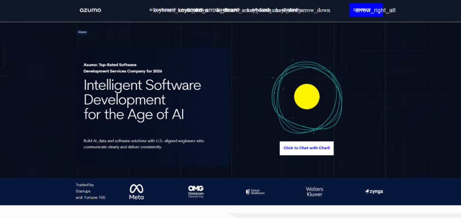Image resolution: width=461 pixels, height=218 pixels.
Task: Select the Omnicom Media Group logo
Action: tap(196, 191)
